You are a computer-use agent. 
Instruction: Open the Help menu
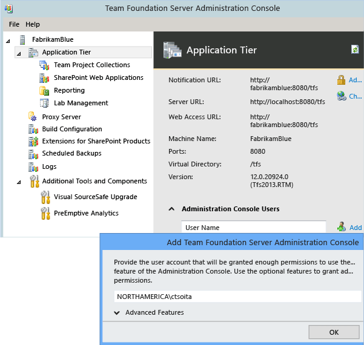pos(33,24)
